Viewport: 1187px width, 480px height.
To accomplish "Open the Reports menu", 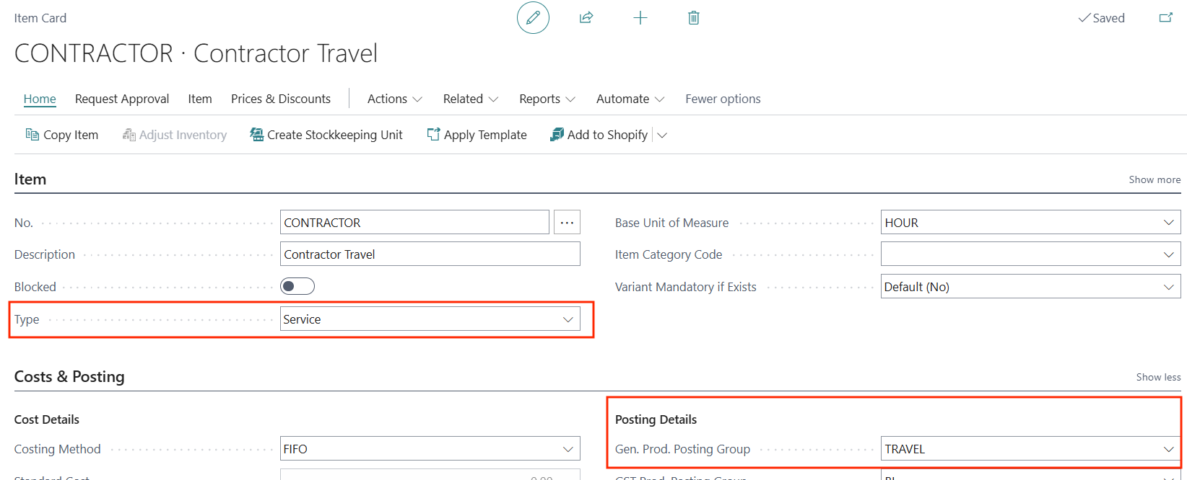I will 547,99.
